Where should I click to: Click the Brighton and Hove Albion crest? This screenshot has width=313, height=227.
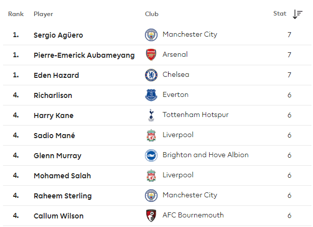(x=151, y=156)
